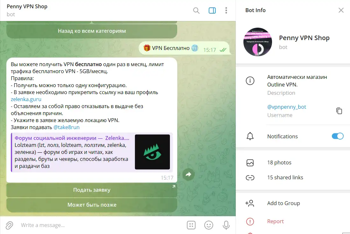Open the emoji picker smiley icon
This screenshot has width=350, height=234.
(208, 225)
